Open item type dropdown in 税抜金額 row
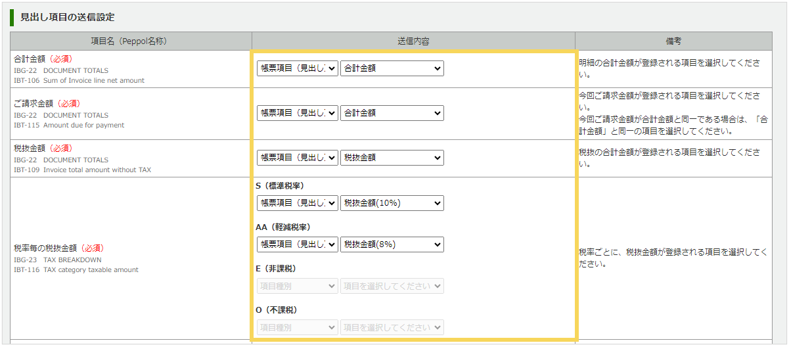 297,158
